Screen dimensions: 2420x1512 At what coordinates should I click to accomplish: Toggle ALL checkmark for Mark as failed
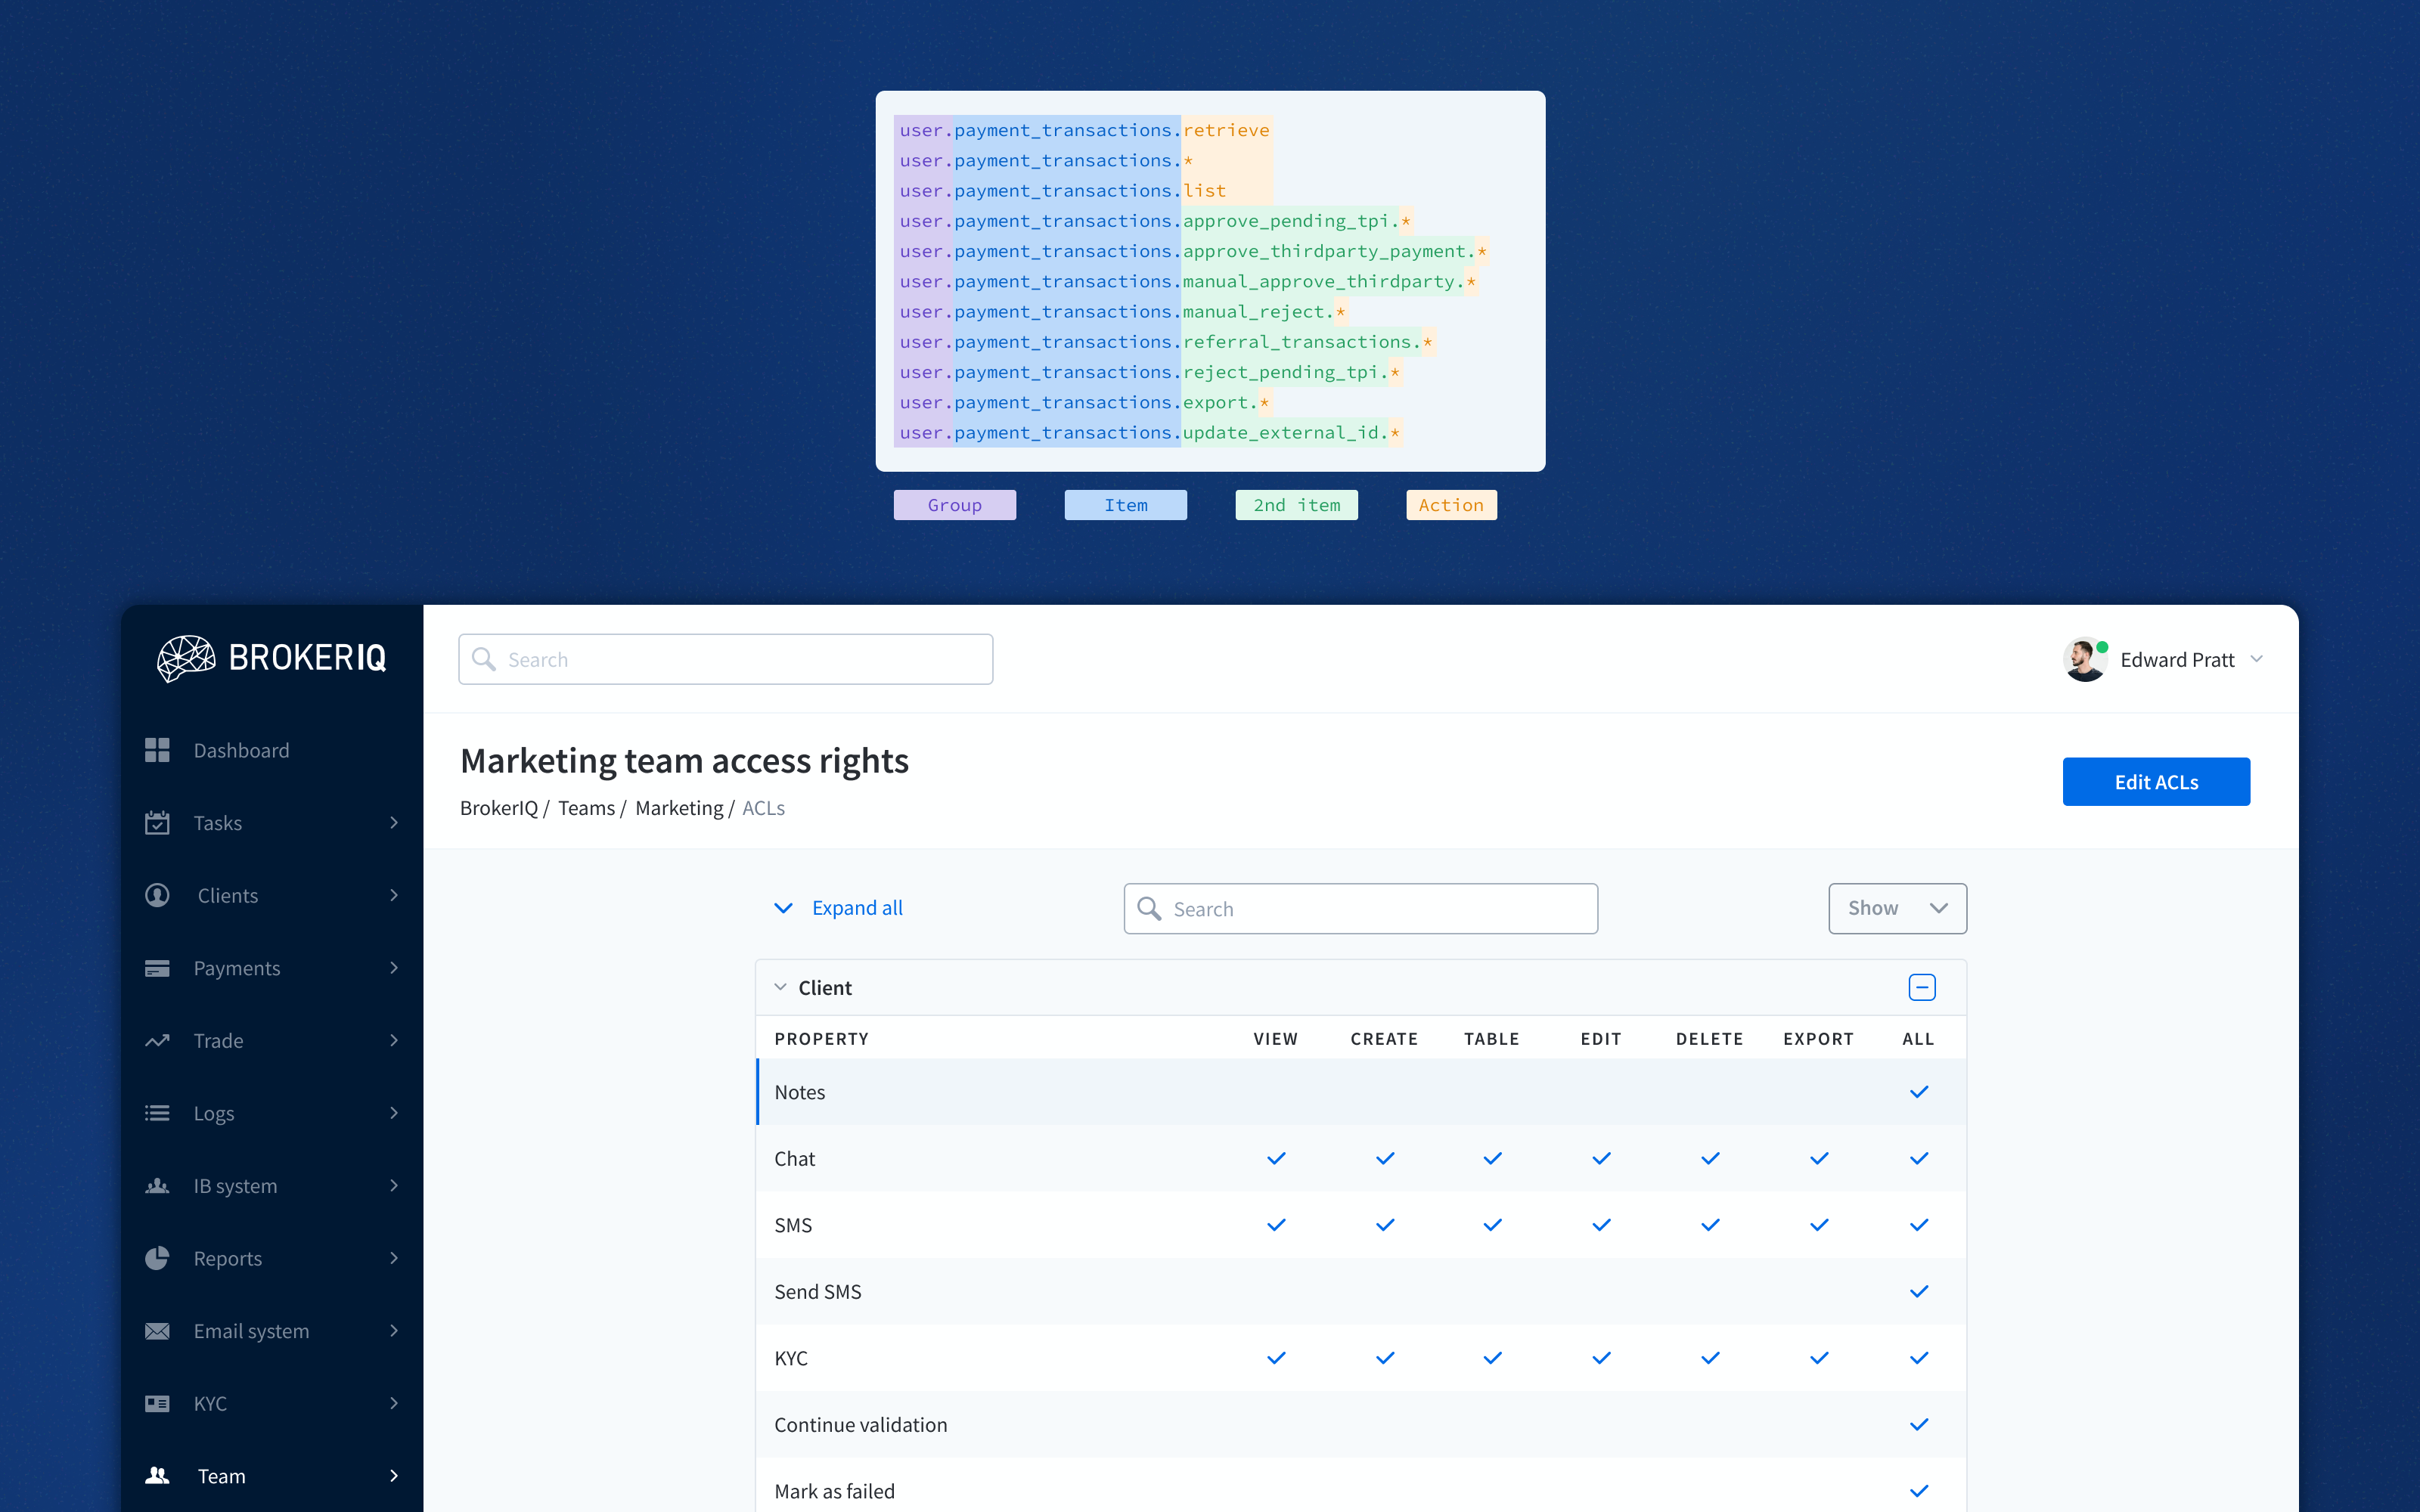point(1918,1491)
